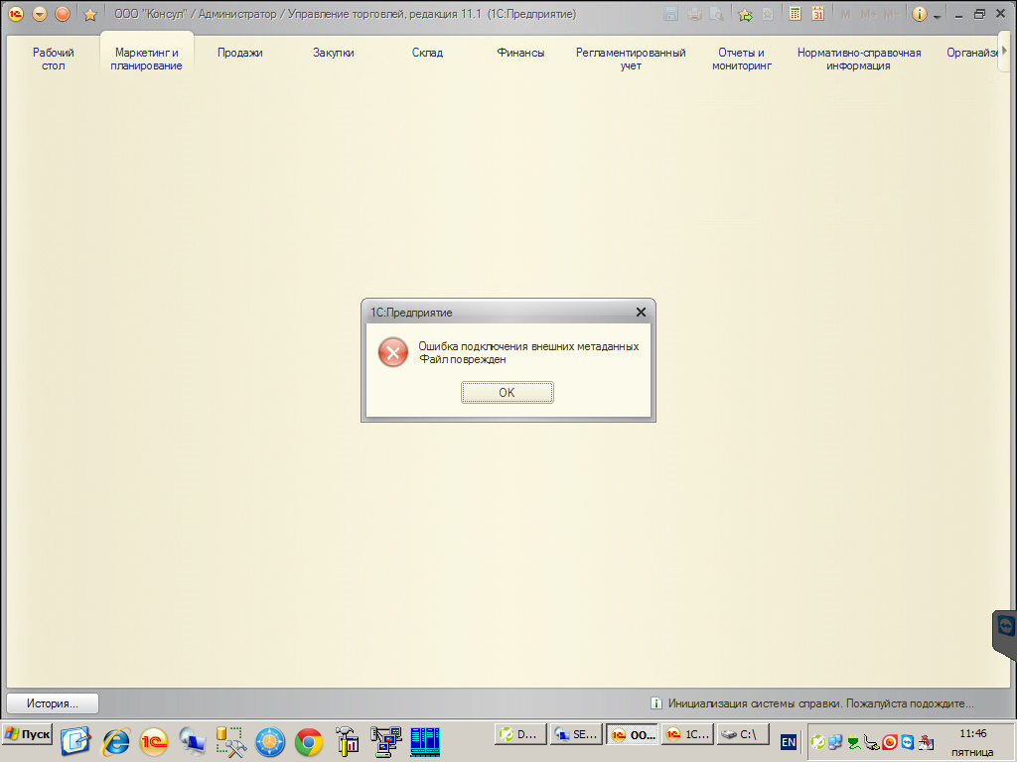Click status text Инициализация системы справки
Viewport: 1017px width, 762px height.
pyautogui.click(x=820, y=703)
